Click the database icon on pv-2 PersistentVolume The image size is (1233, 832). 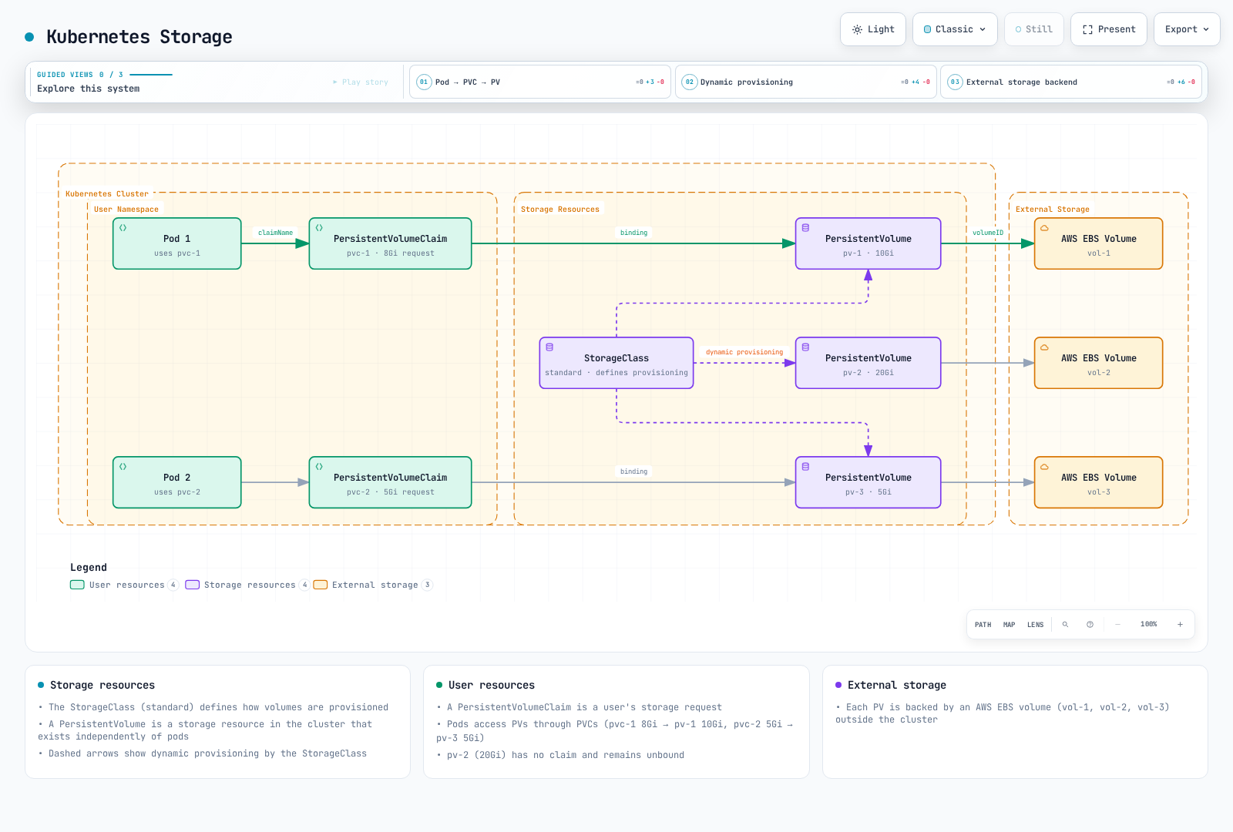[805, 347]
